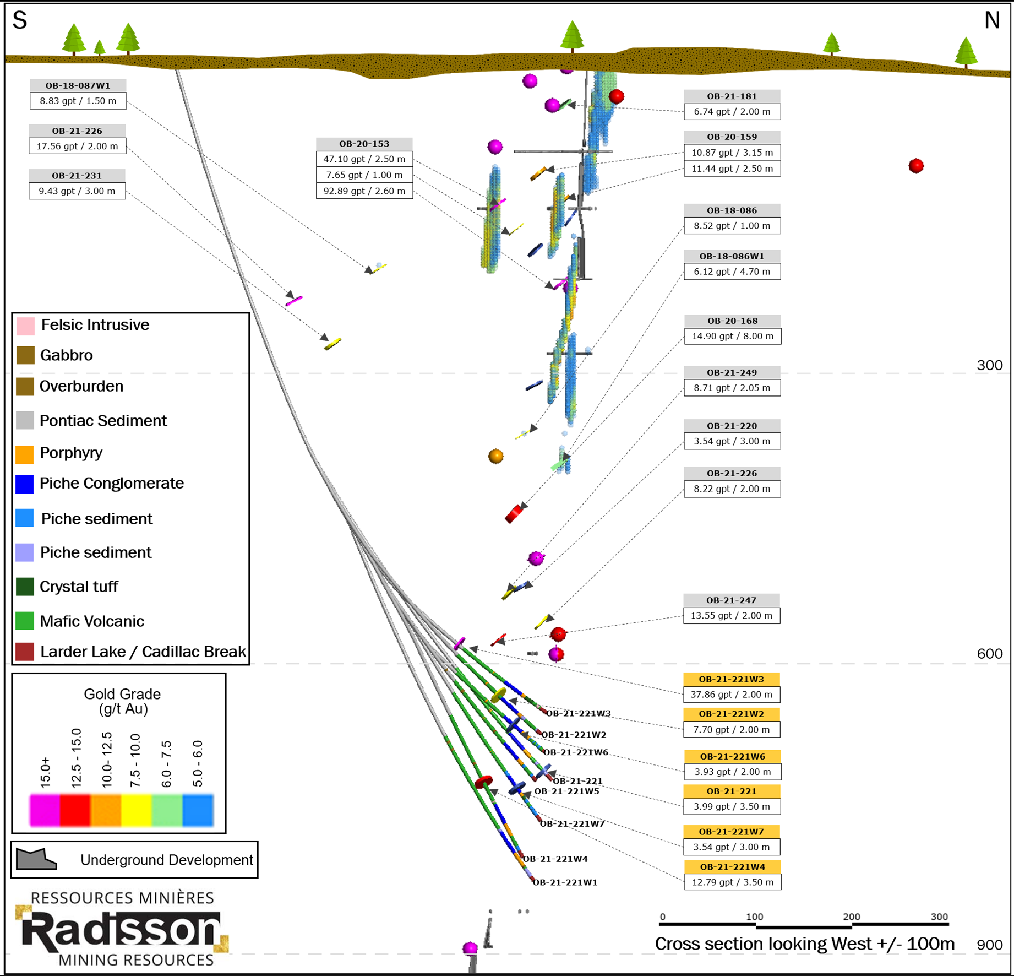Click the magenta sphere beside the 900 level

tap(470, 947)
